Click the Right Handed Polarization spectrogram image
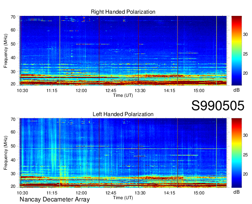 coord(123,51)
